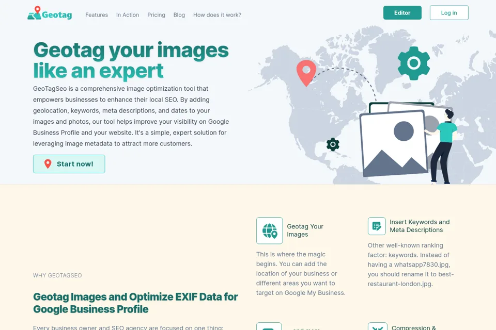Screen dimensions: 496x330
Task: Click 'Geotag Images and Optimize EXIF Data' heading
Action: point(135,303)
